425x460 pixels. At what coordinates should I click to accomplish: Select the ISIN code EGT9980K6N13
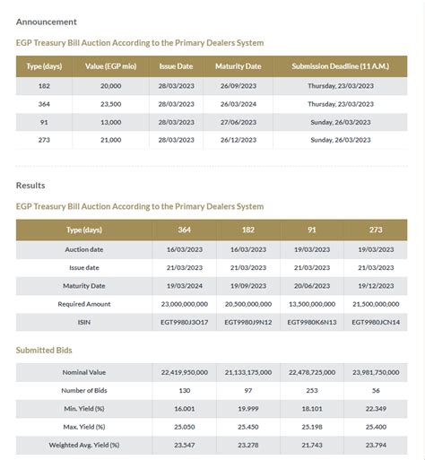(x=312, y=322)
